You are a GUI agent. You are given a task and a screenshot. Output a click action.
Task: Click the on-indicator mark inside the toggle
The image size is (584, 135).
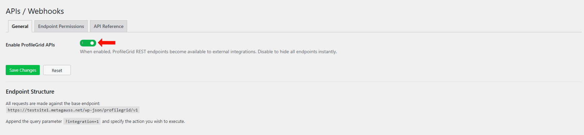[83, 43]
